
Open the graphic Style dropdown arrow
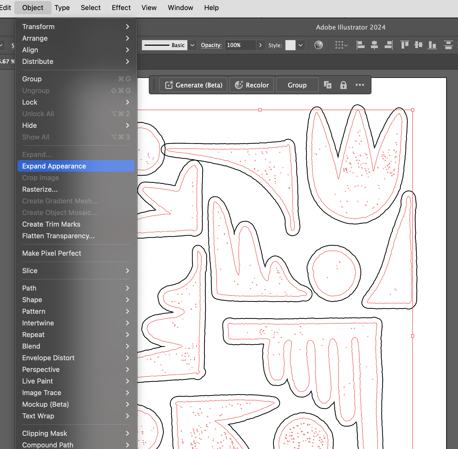click(300, 45)
